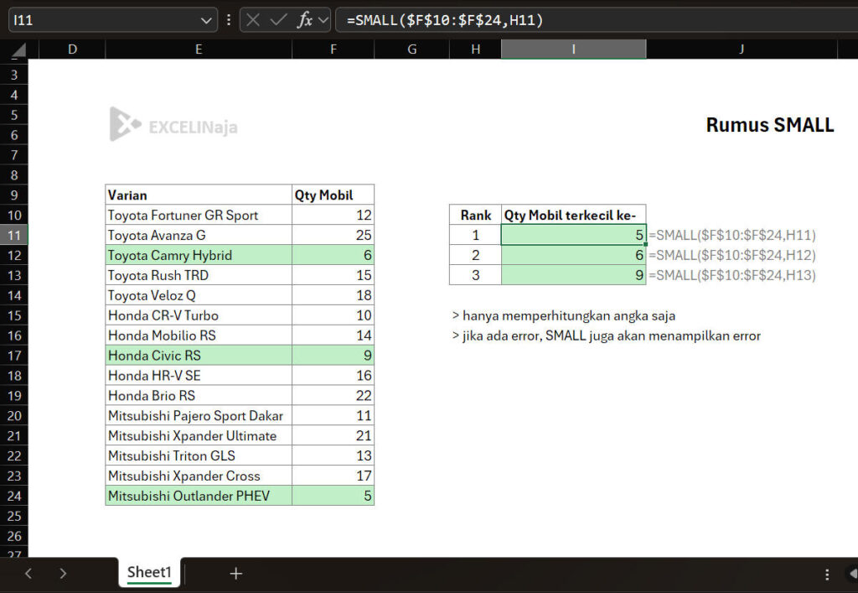The width and height of the screenshot is (858, 593).
Task: Select row 11 header
Action: [14, 236]
